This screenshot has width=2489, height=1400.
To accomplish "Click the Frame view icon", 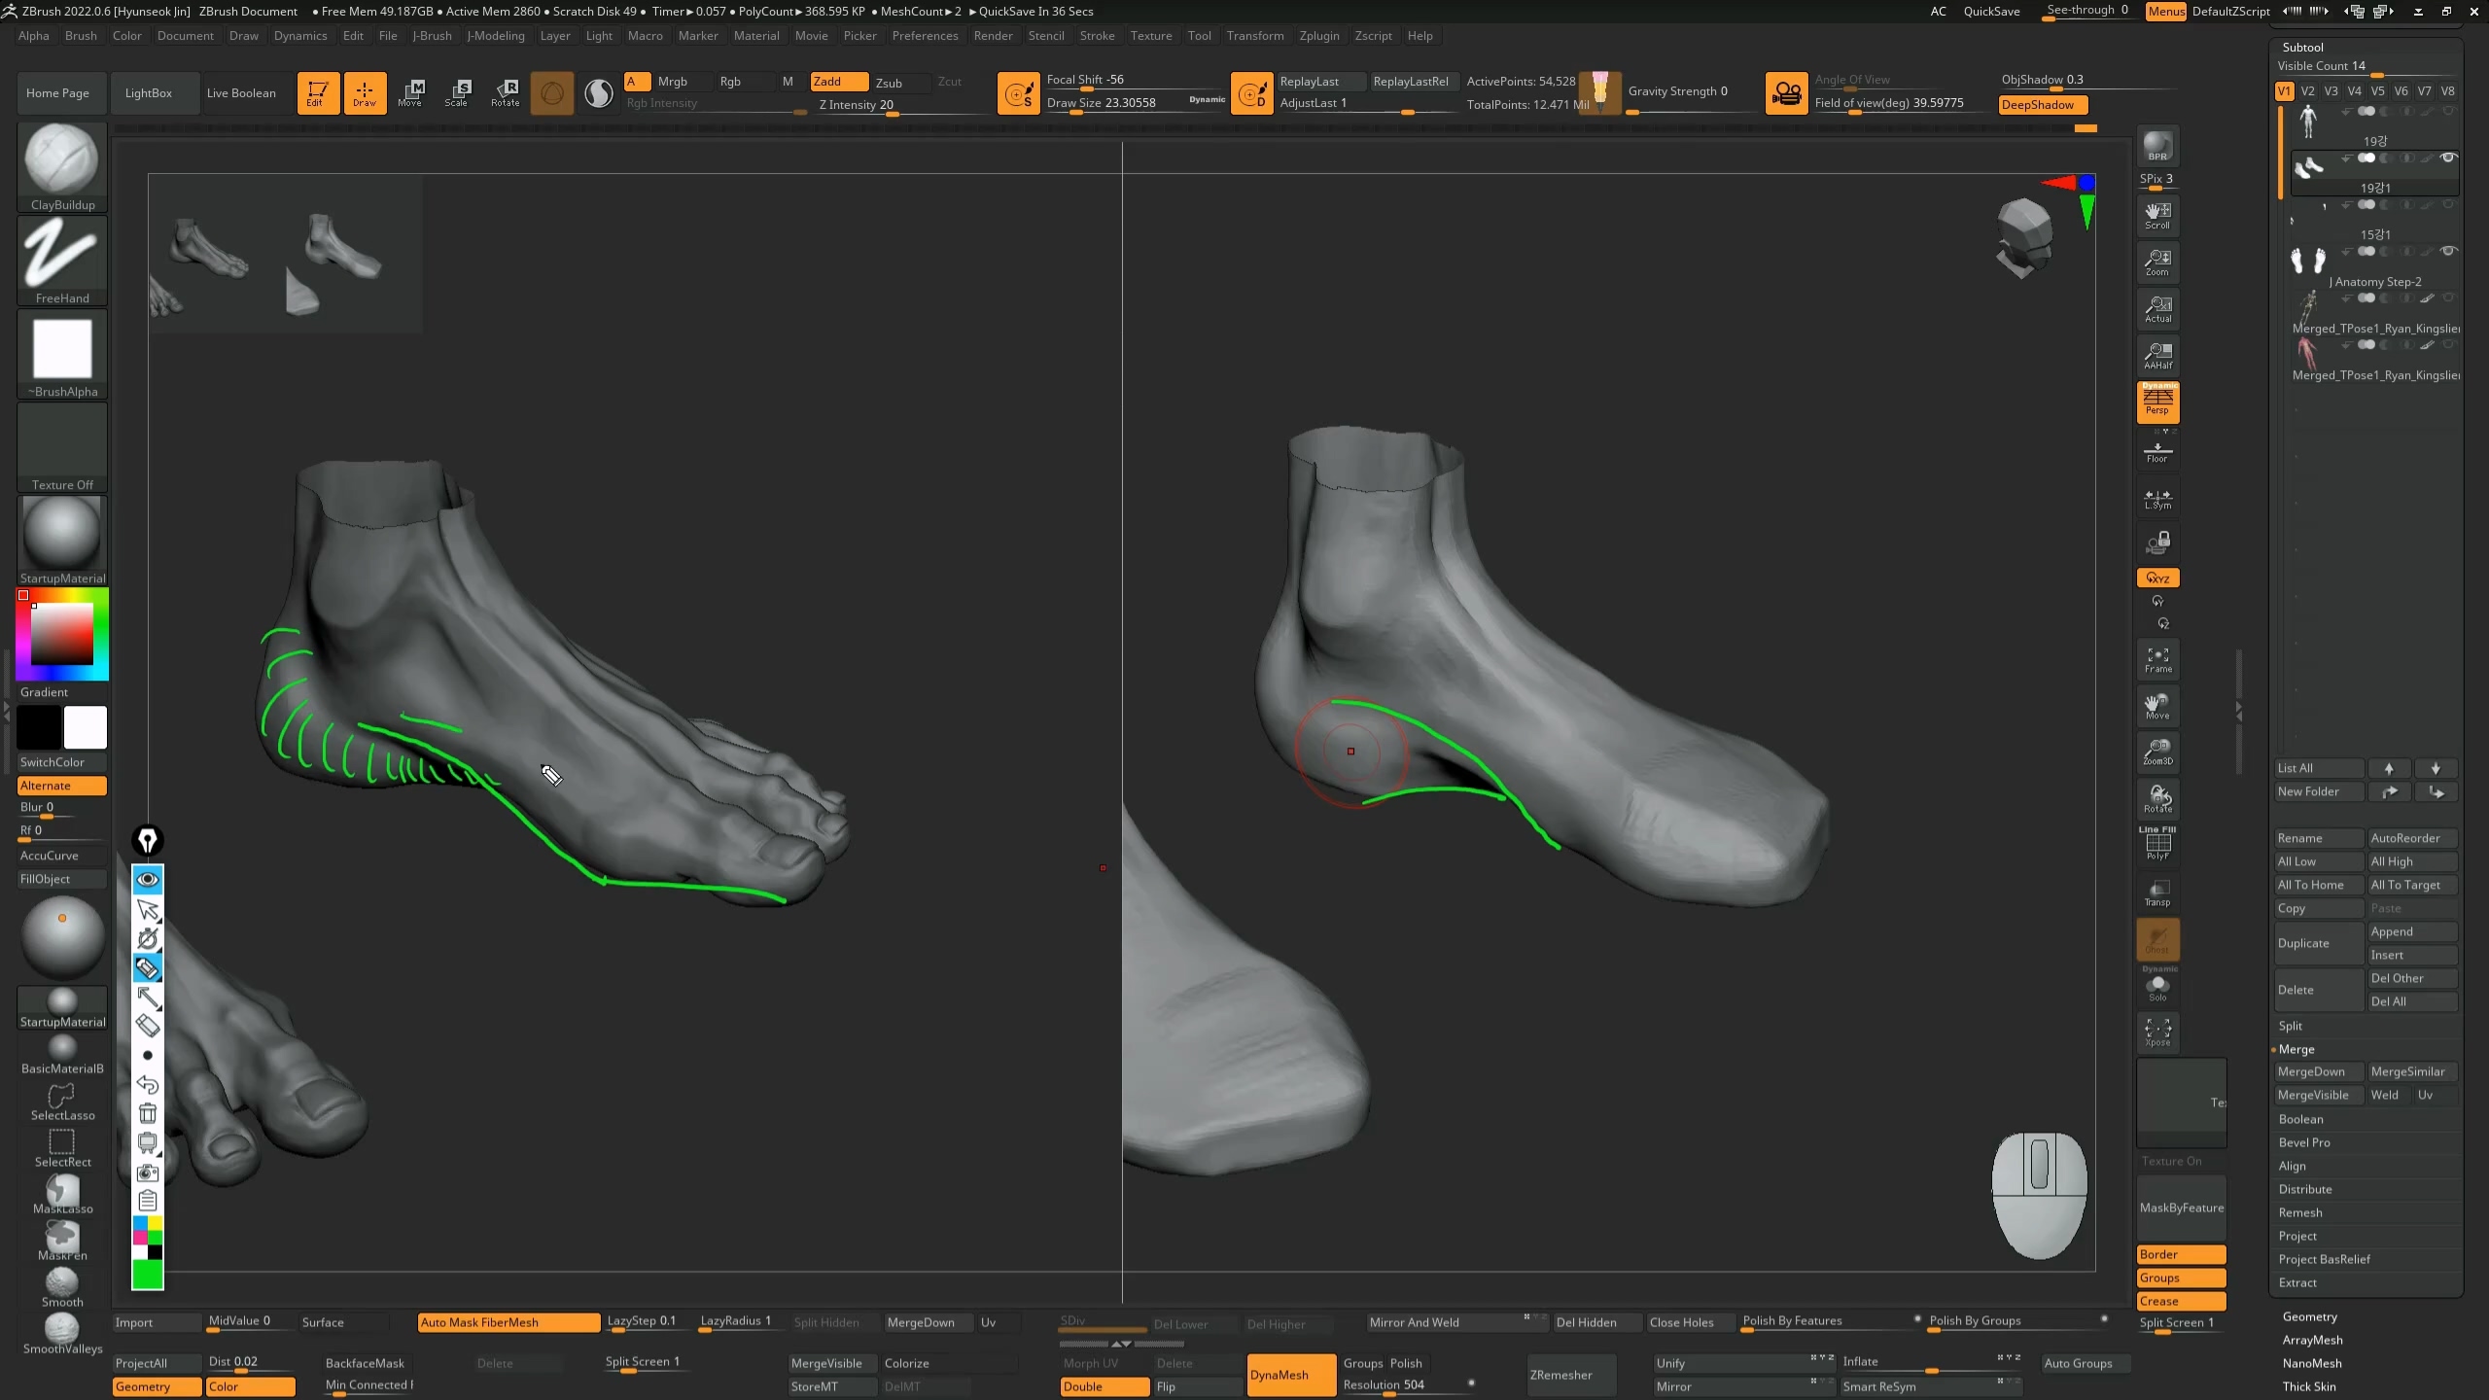I will pyautogui.click(x=2157, y=659).
